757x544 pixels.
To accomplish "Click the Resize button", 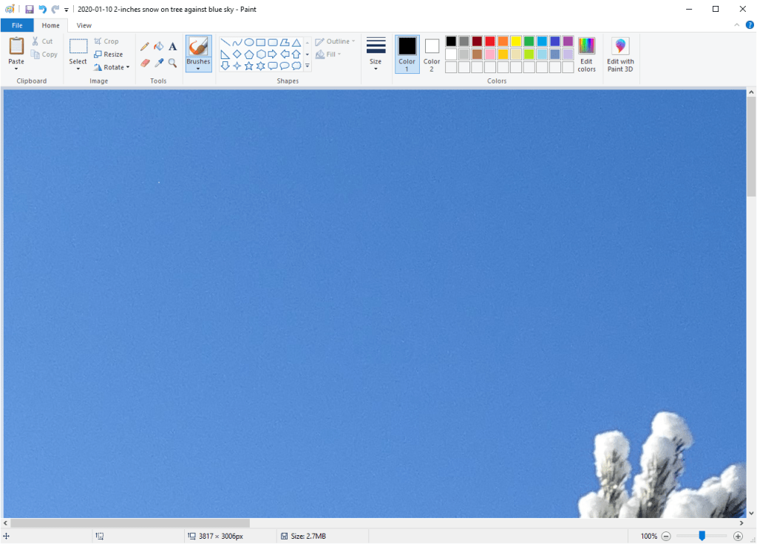I will (109, 54).
